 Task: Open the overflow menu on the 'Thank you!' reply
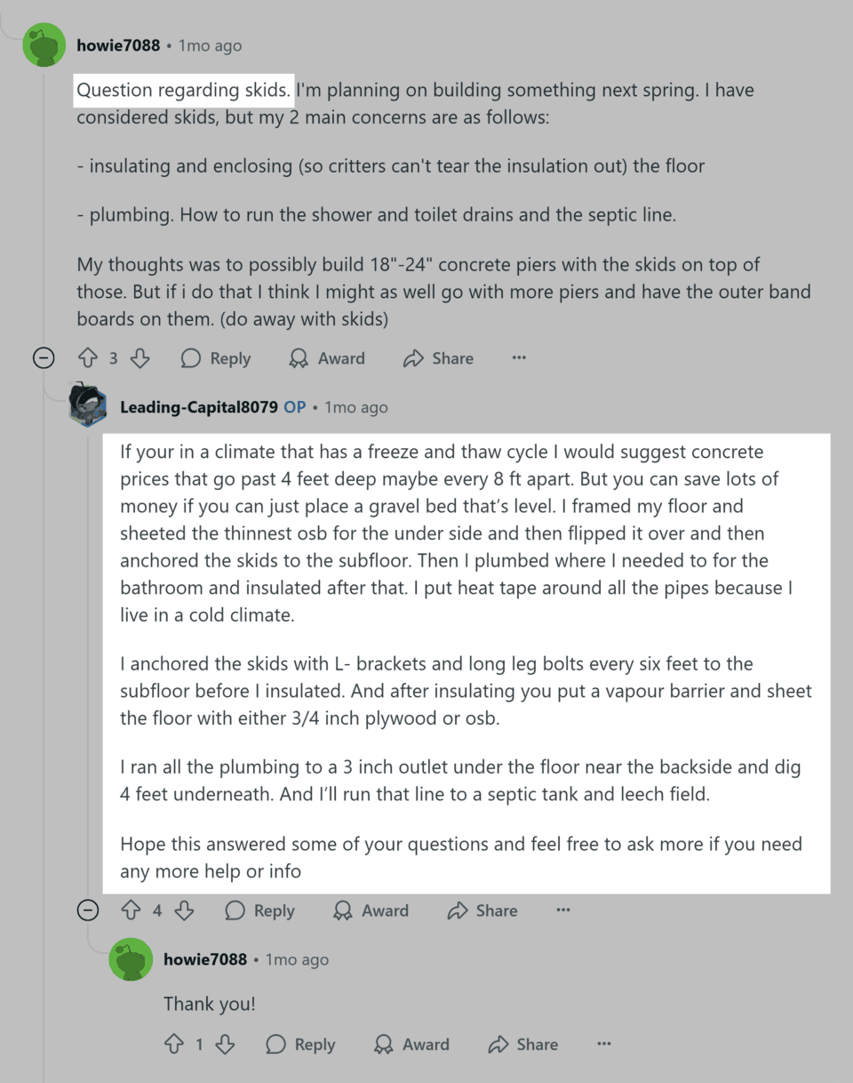click(603, 1044)
